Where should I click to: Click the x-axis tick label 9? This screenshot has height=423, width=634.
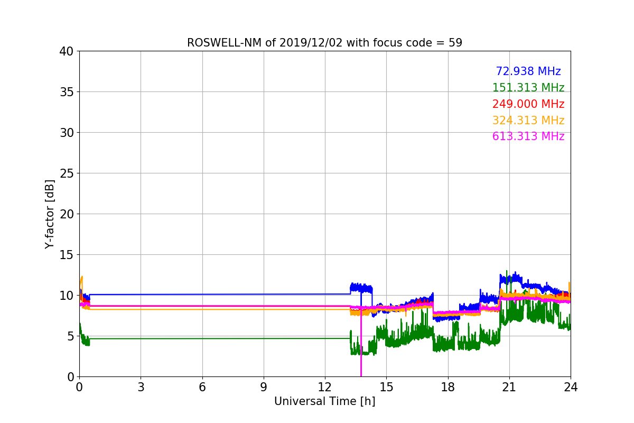264,387
